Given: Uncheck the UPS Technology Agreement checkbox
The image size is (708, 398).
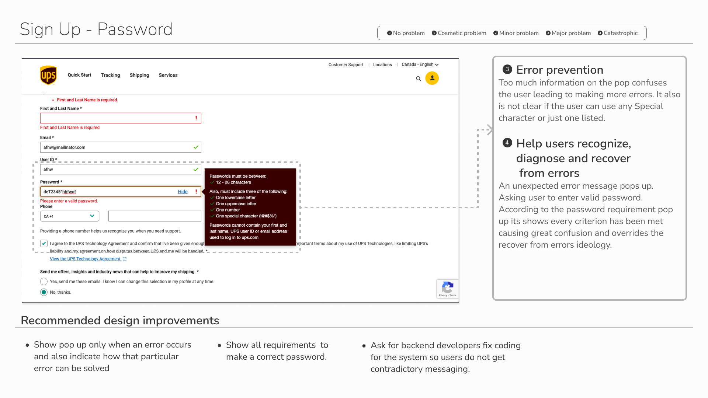Looking at the screenshot, I should 44,244.
